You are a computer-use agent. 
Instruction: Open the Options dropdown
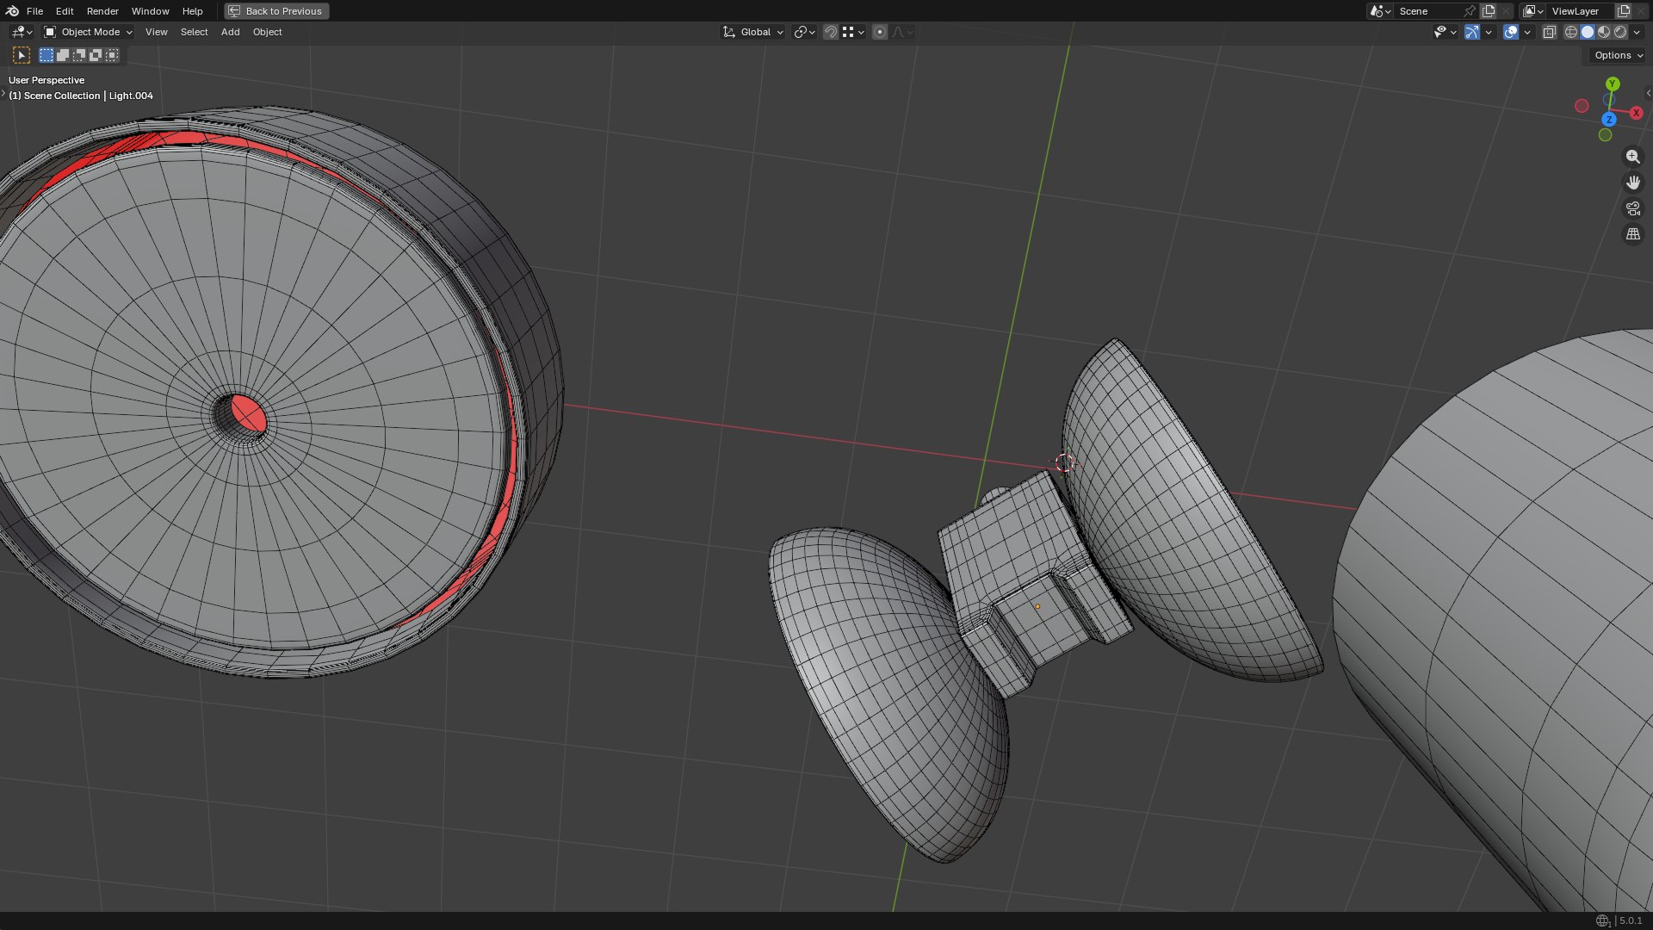[1618, 55]
